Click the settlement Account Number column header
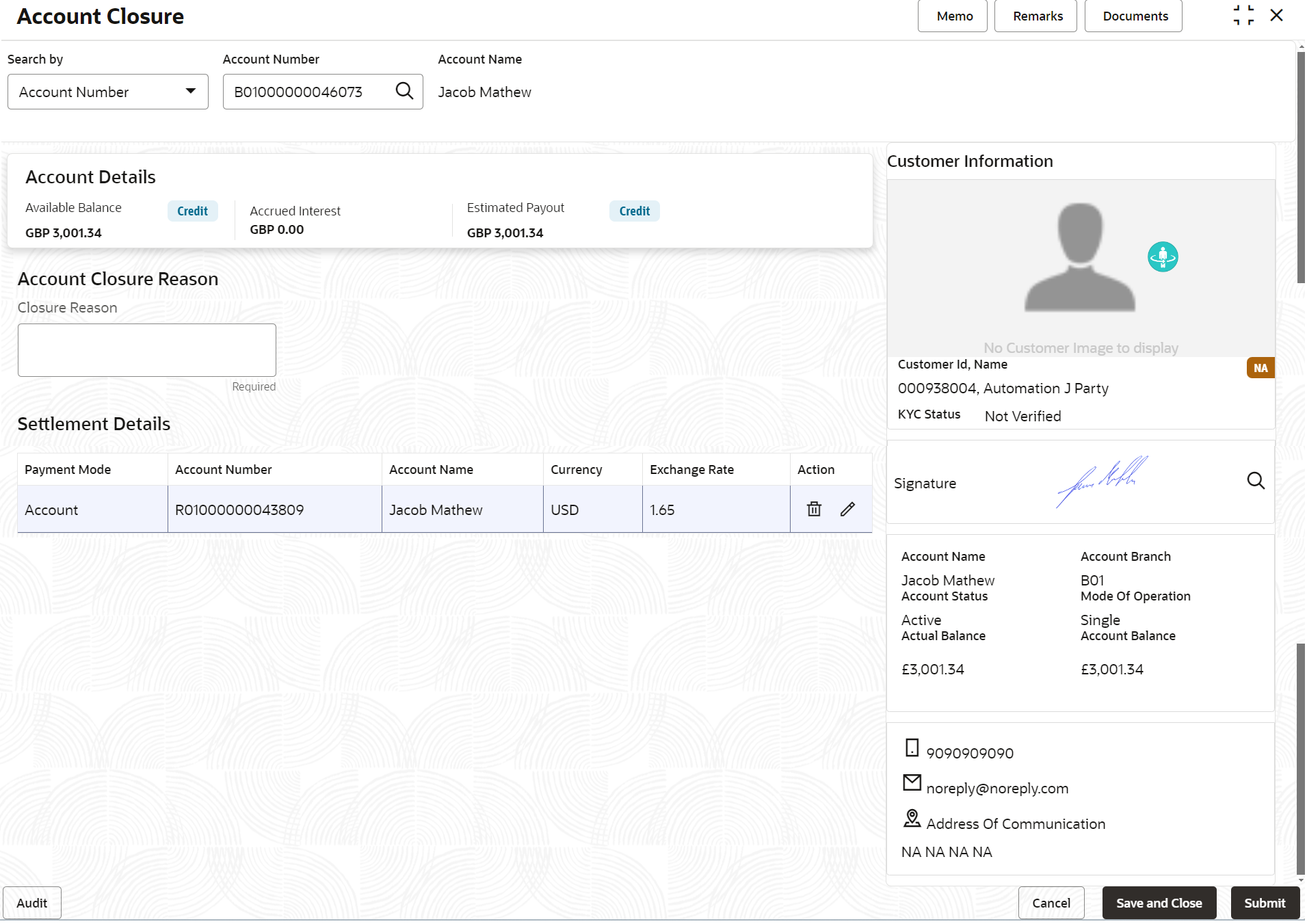The height and width of the screenshot is (924, 1307). [x=274, y=469]
